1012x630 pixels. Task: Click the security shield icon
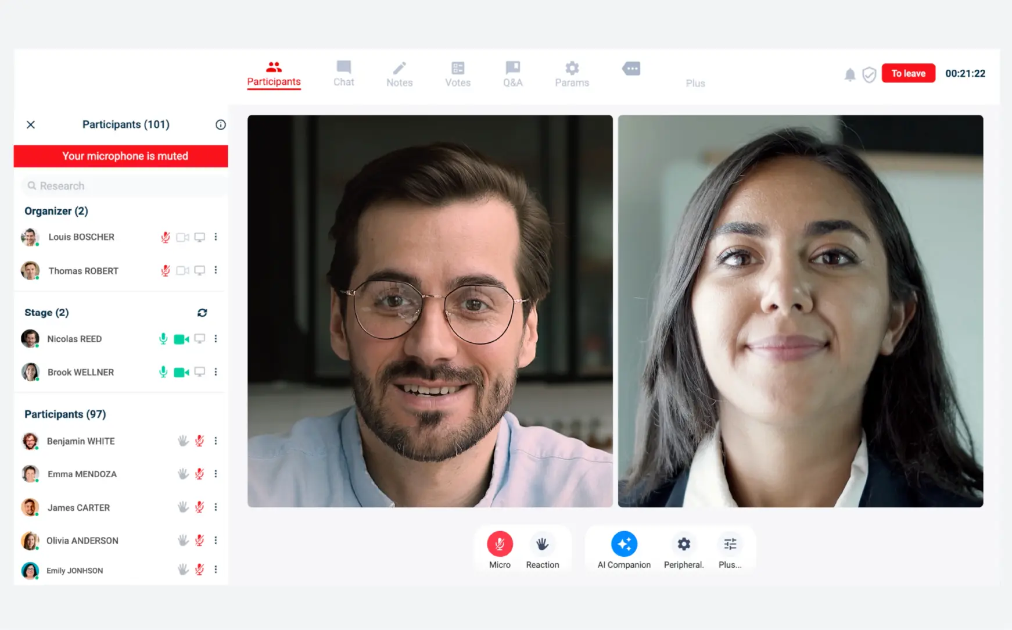[x=869, y=74]
